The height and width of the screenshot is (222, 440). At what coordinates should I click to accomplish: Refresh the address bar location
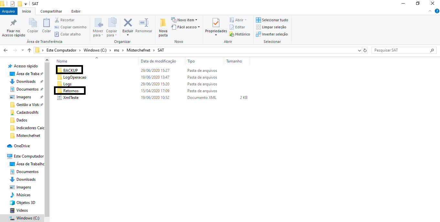[x=365, y=51]
